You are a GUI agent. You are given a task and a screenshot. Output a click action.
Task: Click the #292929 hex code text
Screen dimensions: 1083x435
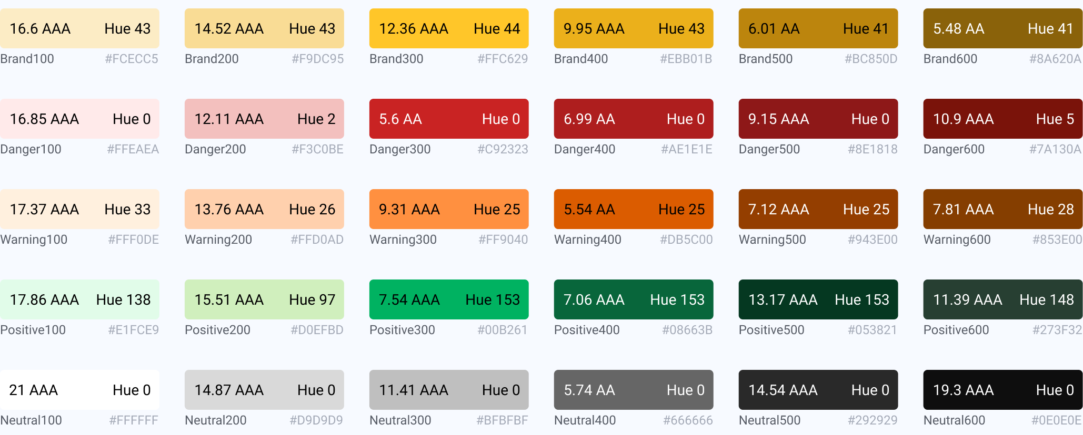(x=872, y=420)
